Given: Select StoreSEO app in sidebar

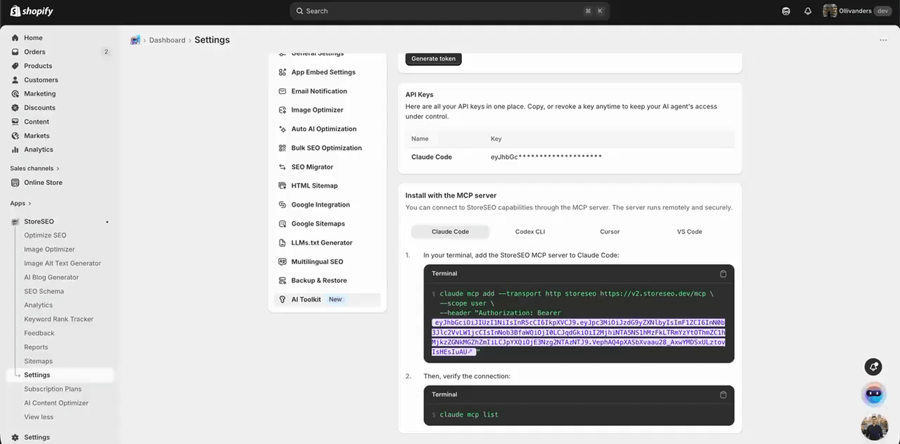Looking at the screenshot, I should tap(39, 222).
